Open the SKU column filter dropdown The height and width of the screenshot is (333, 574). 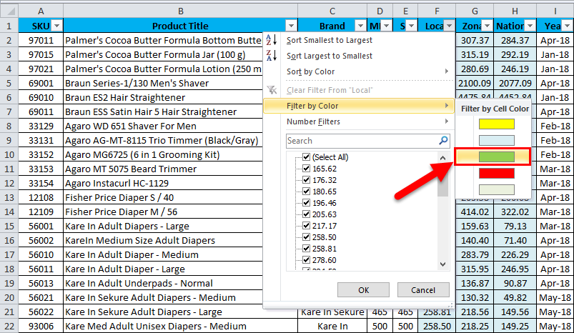pos(56,26)
